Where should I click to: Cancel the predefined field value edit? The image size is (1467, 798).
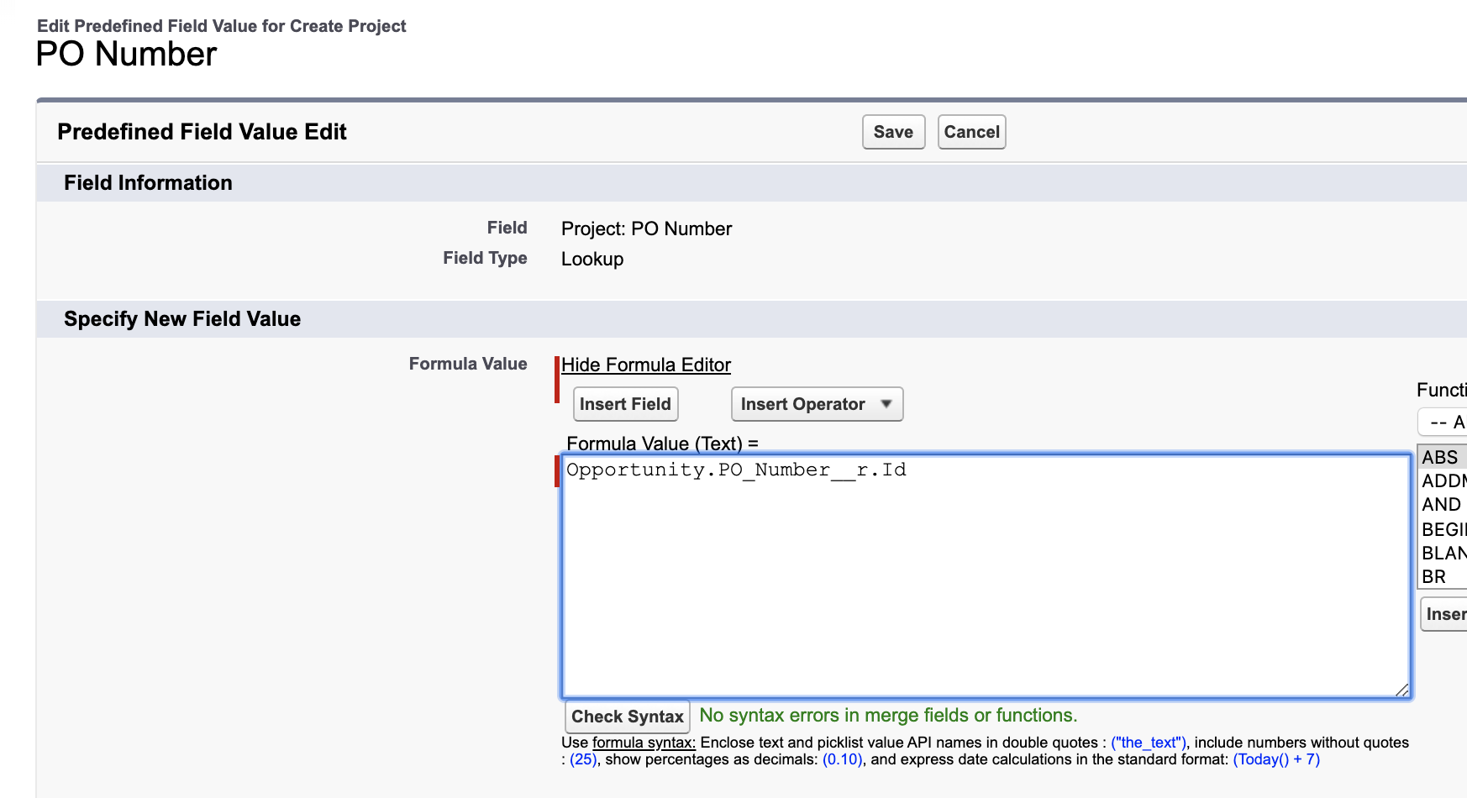971,132
